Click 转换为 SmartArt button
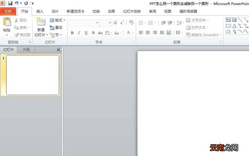 (x=203, y=35)
